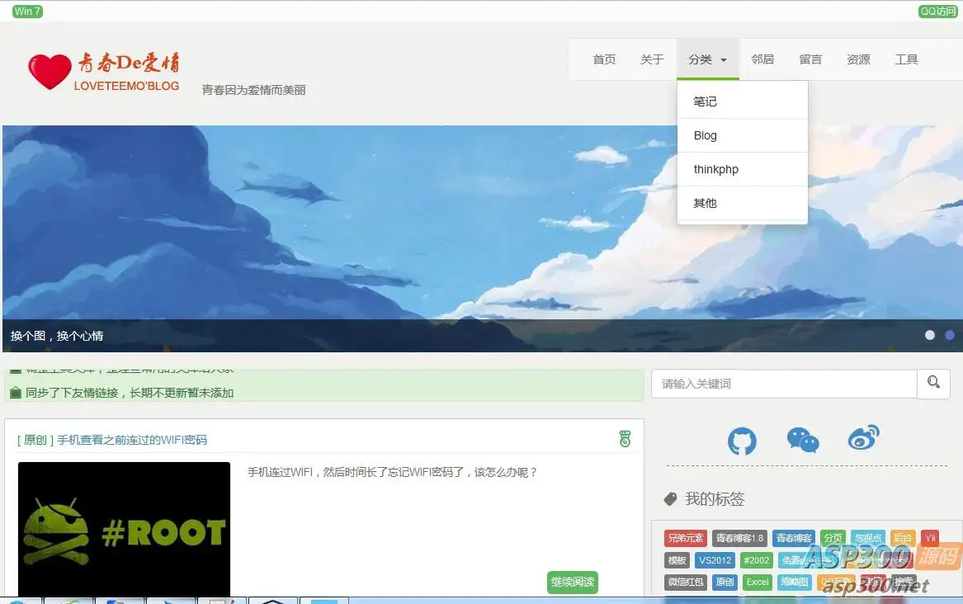Select the blue 原创 tag

point(725,582)
